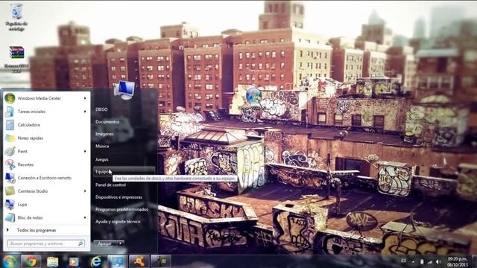Screen dimensions: 477x268
Task: Show hidden tray icons arrow
Action: coord(413,261)
